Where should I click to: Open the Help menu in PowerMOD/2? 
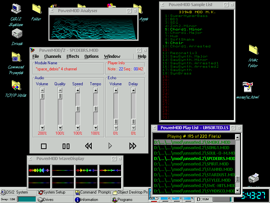tap(142, 57)
